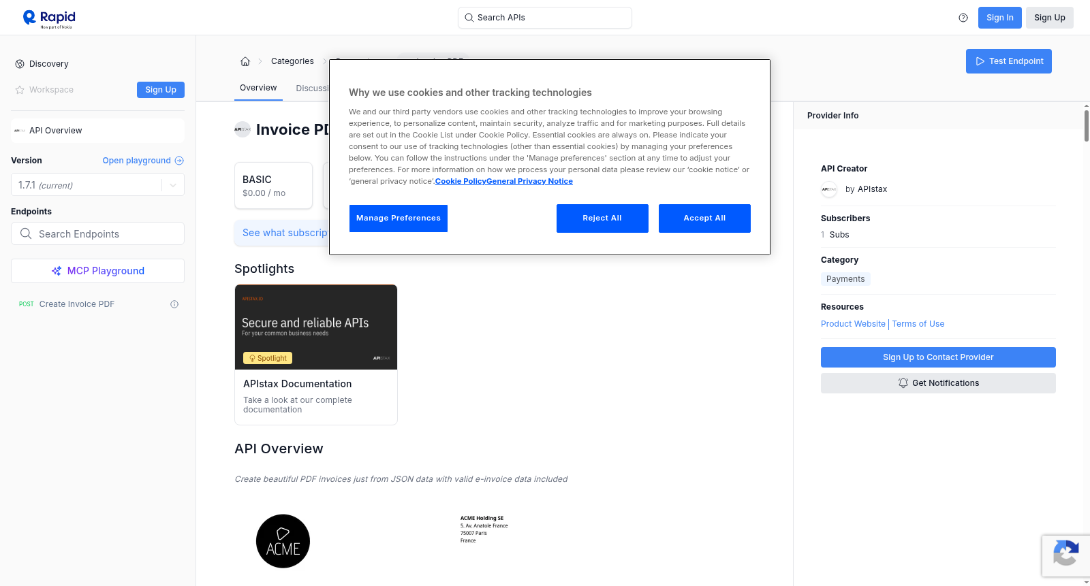Viewport: 1090px width, 586px height.
Task: Click the header Sign Up button
Action: point(1050,18)
